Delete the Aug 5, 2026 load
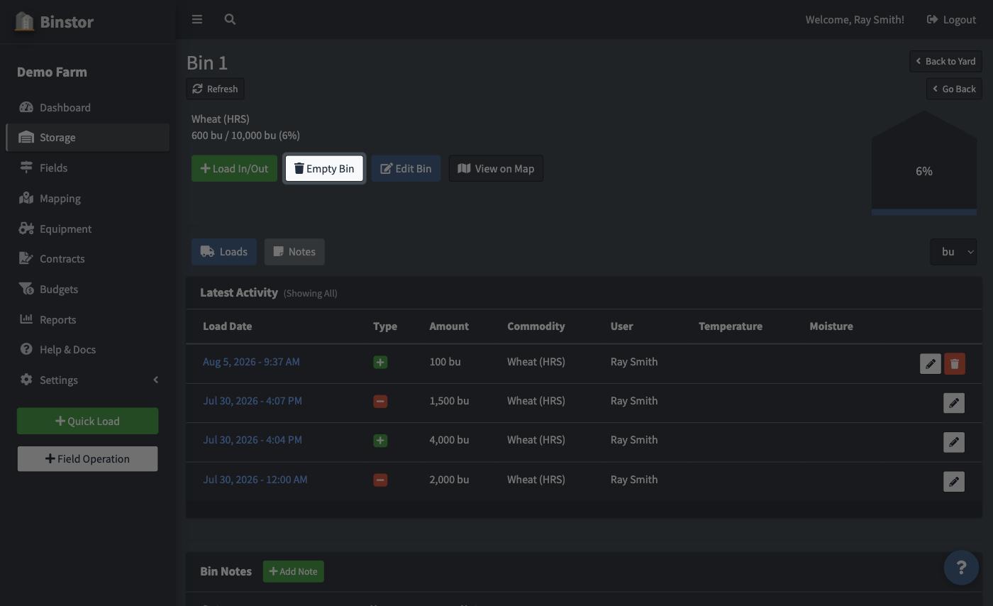The height and width of the screenshot is (606, 993). pos(955,364)
